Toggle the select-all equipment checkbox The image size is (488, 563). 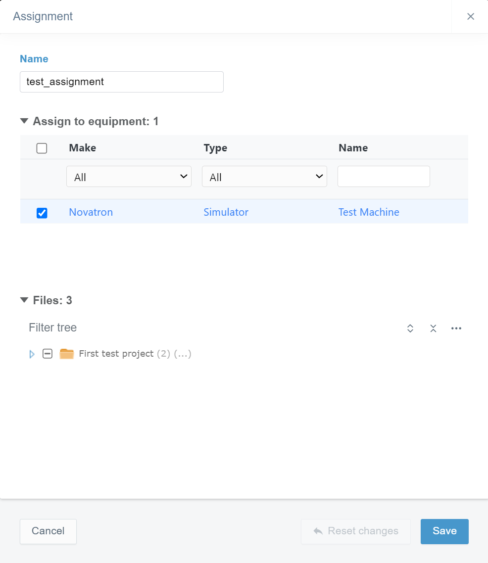coord(42,148)
